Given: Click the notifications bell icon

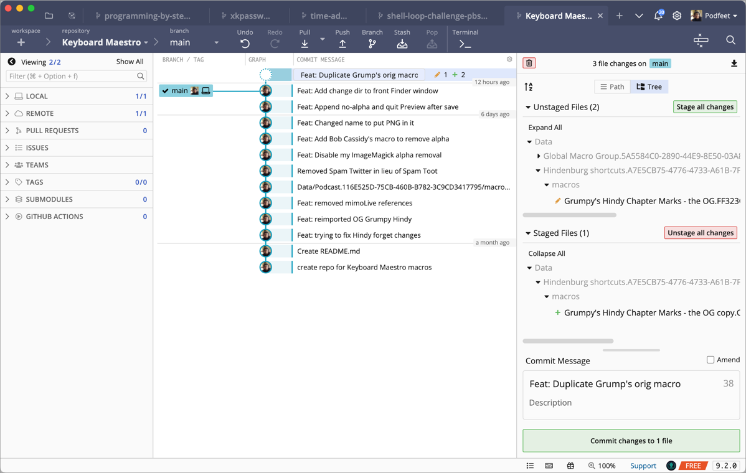Looking at the screenshot, I should [658, 16].
